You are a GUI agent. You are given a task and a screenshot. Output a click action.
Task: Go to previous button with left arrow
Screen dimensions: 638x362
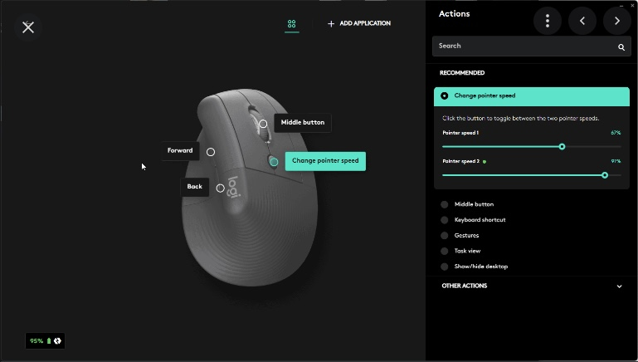582,21
